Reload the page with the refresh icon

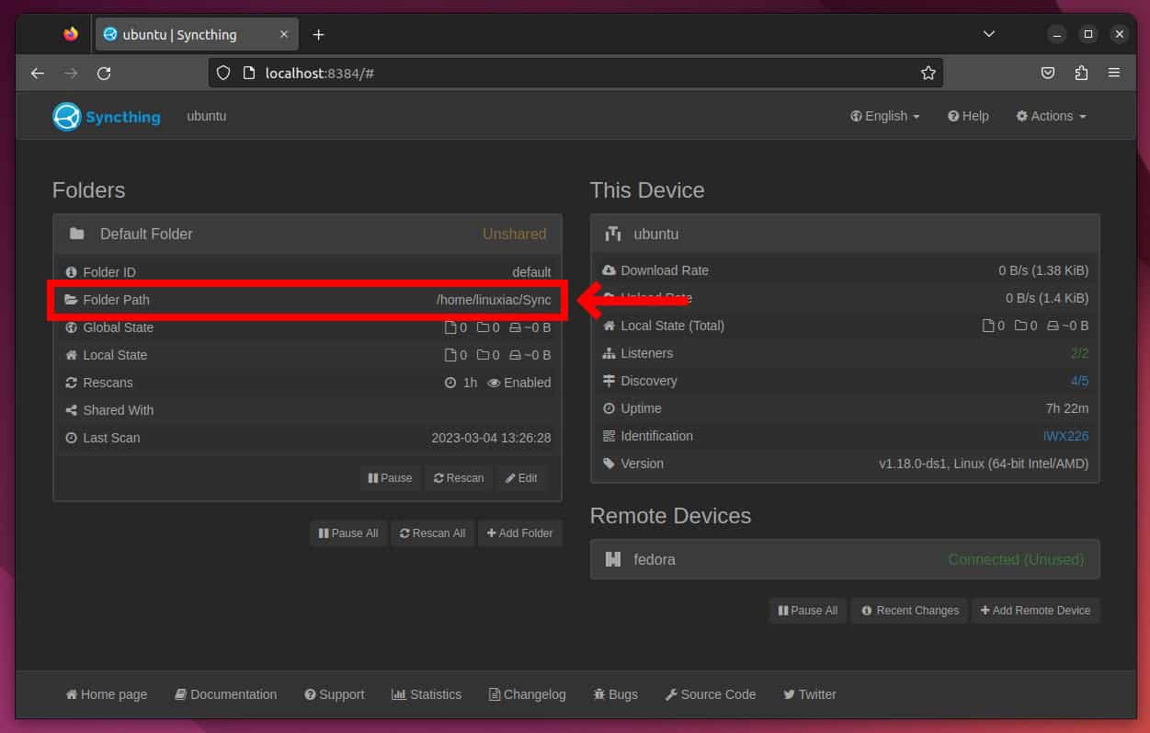click(x=104, y=73)
